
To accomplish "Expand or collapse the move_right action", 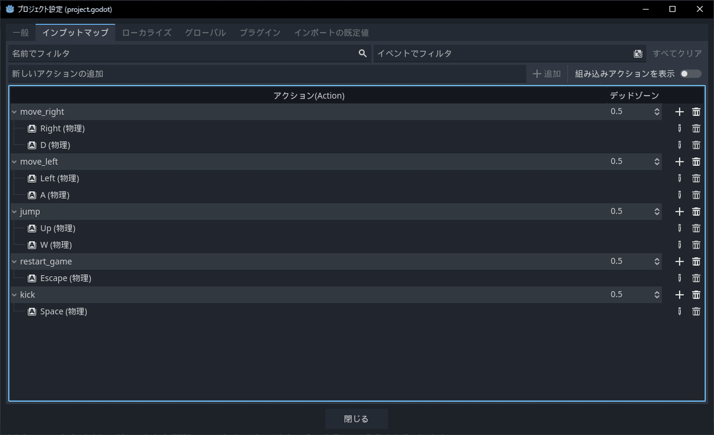I will [14, 111].
